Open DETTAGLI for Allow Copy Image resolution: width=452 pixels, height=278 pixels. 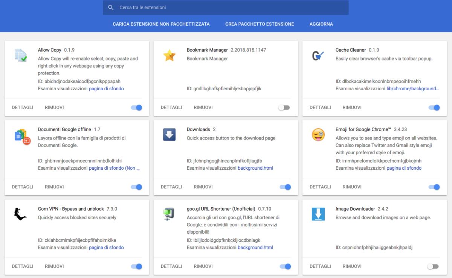coord(22,107)
